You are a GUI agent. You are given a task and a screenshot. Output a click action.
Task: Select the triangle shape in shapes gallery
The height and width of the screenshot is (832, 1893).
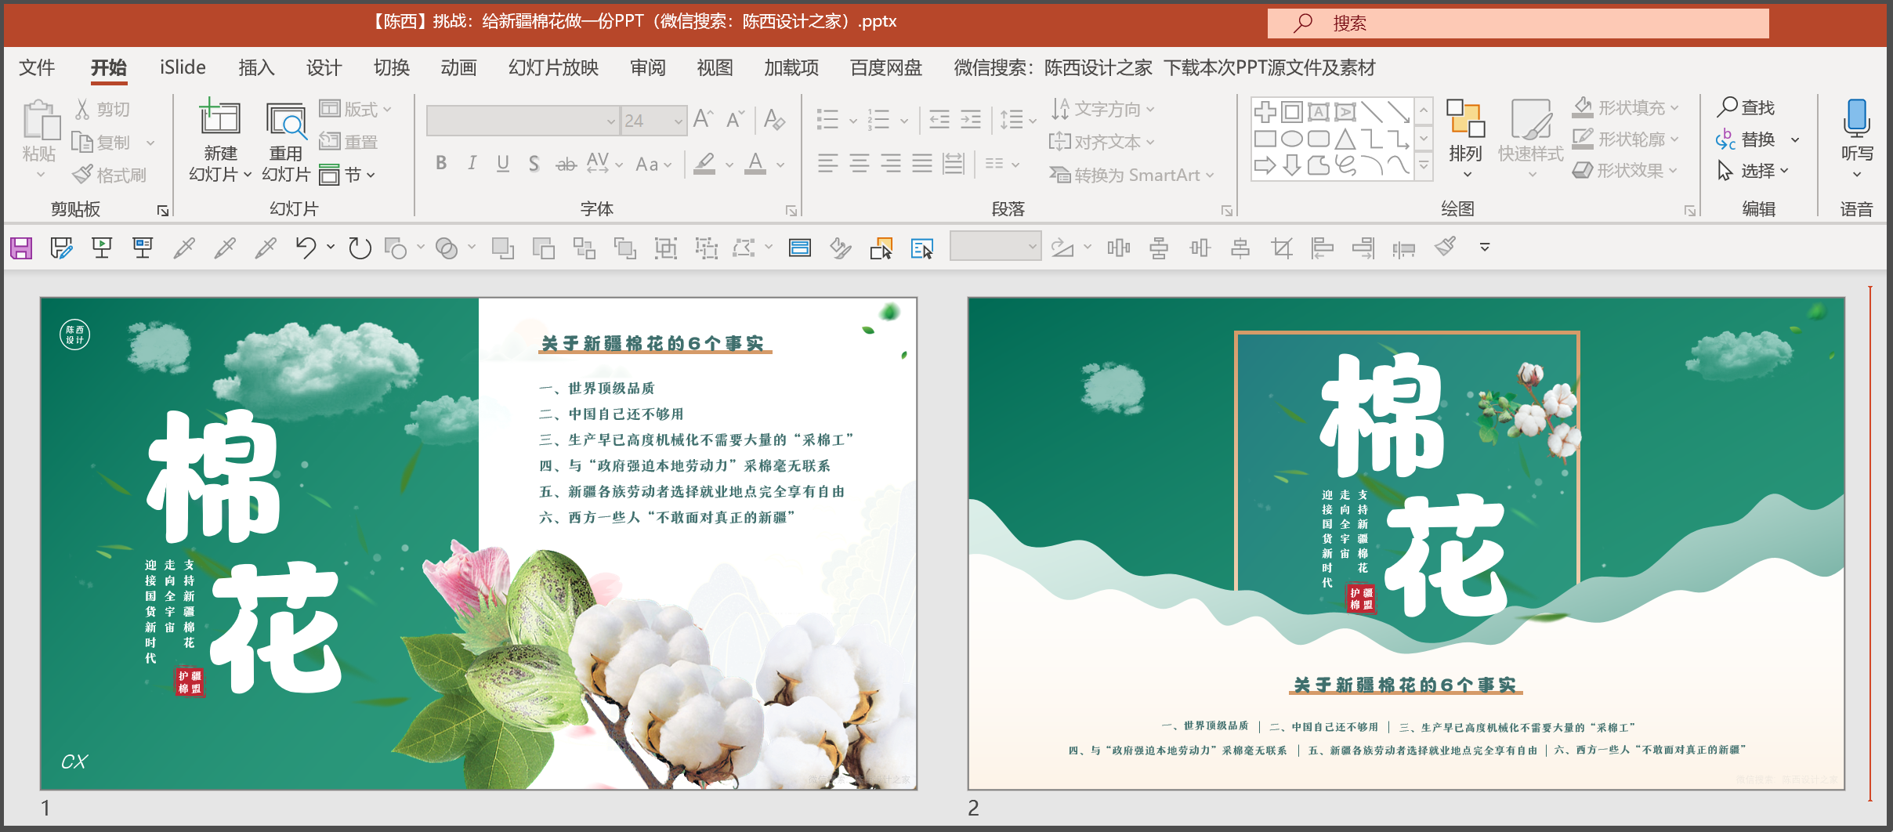(x=1345, y=139)
